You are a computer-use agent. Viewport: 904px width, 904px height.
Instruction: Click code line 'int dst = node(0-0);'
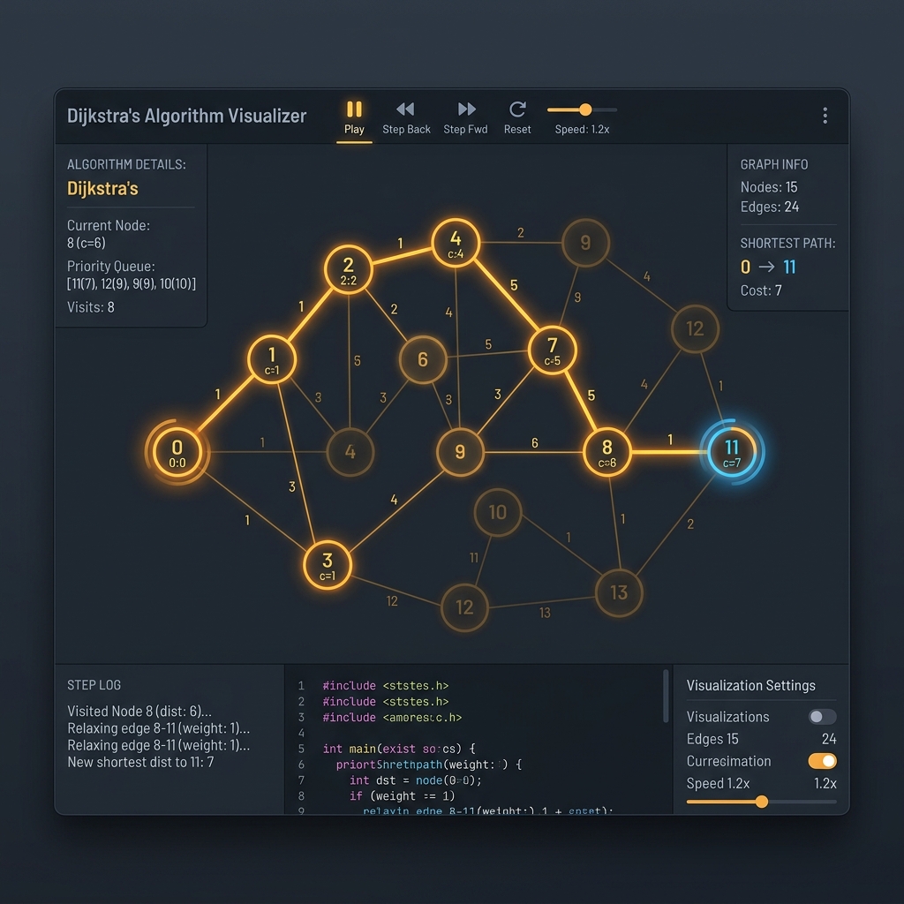415,780
